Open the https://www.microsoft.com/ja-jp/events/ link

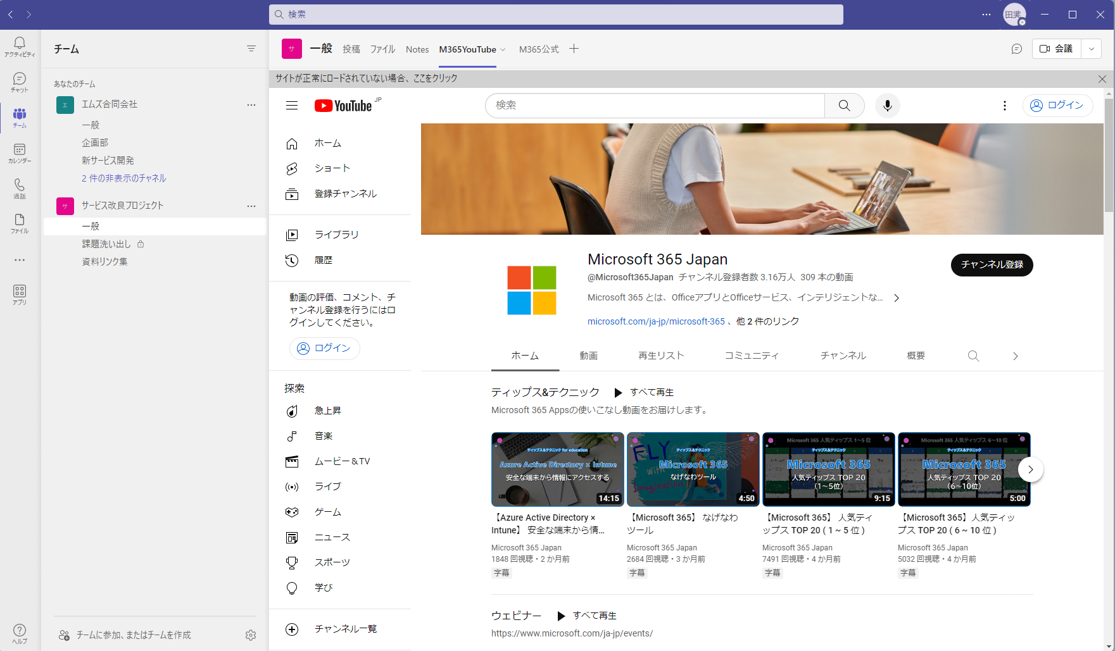(x=572, y=633)
